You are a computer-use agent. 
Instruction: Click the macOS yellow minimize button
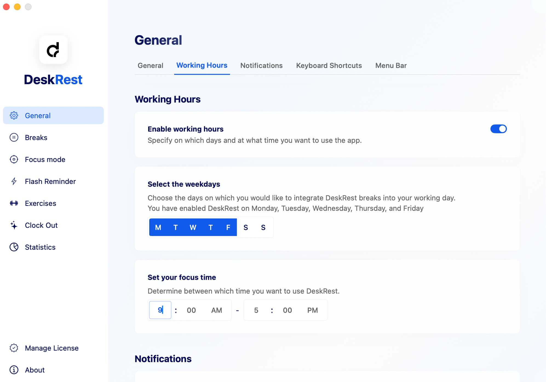[17, 7]
